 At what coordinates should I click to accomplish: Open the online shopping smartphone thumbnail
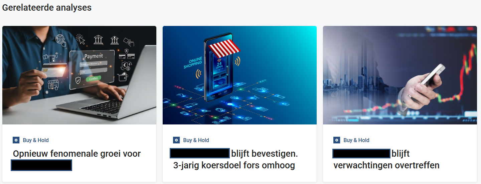[x=239, y=75]
